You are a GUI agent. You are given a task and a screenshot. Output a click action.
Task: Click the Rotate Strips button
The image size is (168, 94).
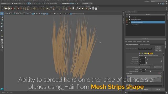click(138, 67)
